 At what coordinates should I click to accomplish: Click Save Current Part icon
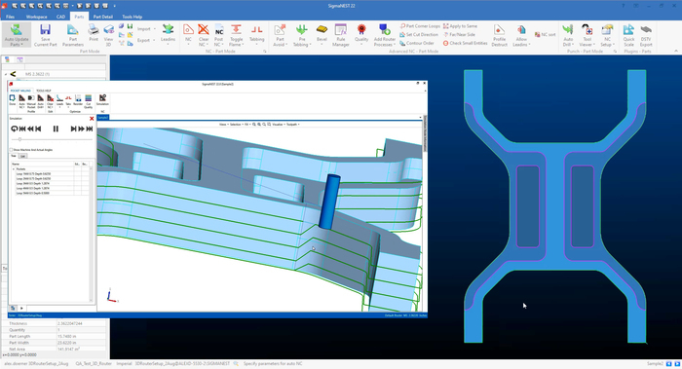tap(45, 35)
